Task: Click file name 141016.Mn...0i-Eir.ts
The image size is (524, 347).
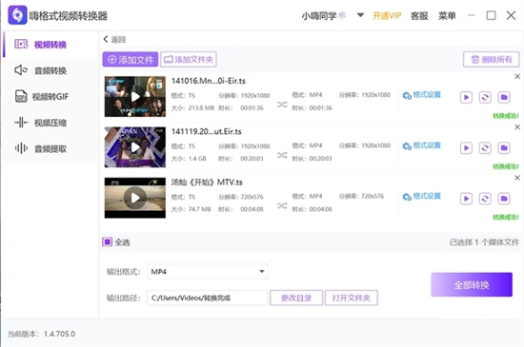Action: 209,81
